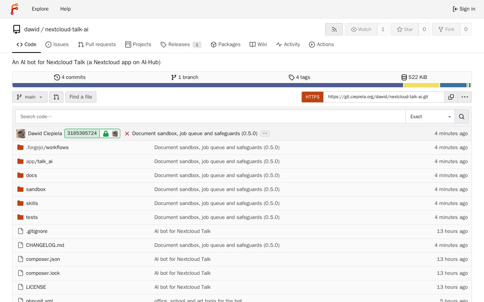Screen dimensions: 484x302
Task: Open composer.lock file
Action: click(x=43, y=273)
